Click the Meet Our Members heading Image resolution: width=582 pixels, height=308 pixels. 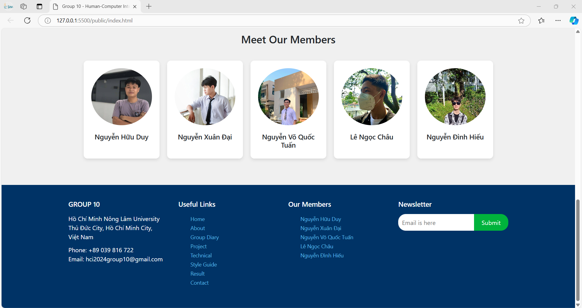coord(288,40)
